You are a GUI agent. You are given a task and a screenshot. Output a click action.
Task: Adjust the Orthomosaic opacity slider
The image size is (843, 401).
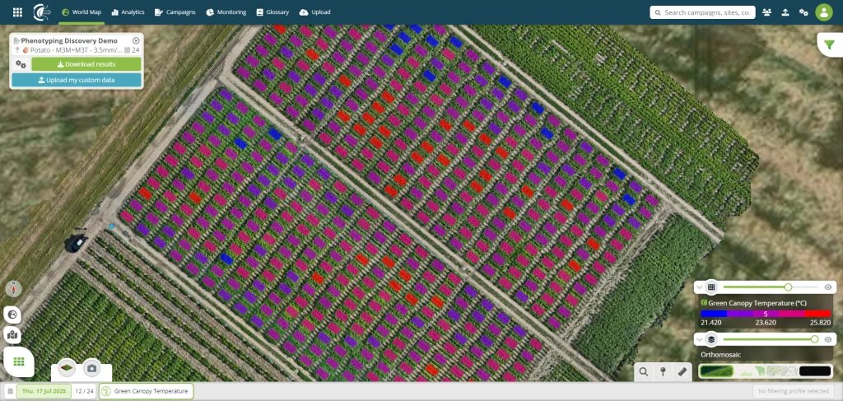770,339
